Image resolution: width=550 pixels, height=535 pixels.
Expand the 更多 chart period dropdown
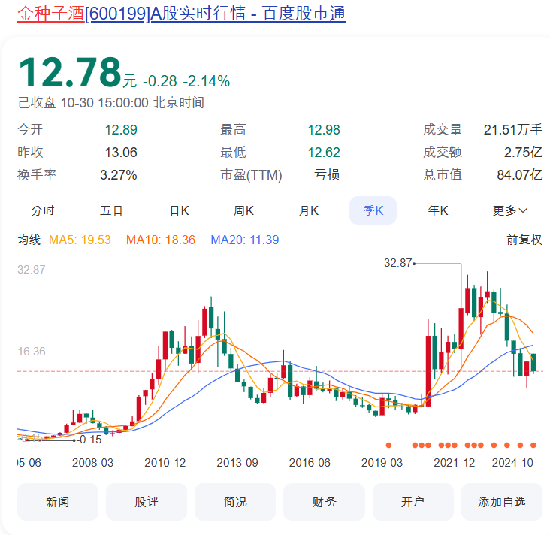click(510, 210)
